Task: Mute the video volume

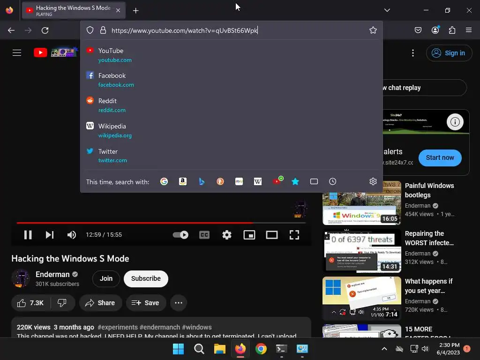Action: pyautogui.click(x=72, y=235)
